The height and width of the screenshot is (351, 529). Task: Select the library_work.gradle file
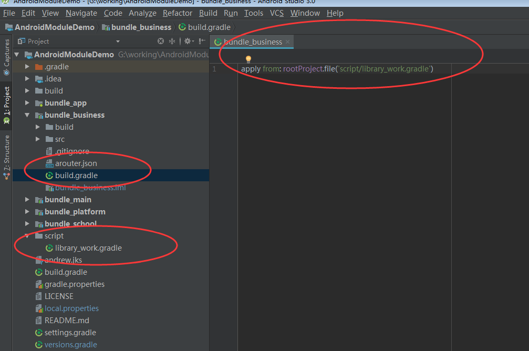pyautogui.click(x=88, y=248)
